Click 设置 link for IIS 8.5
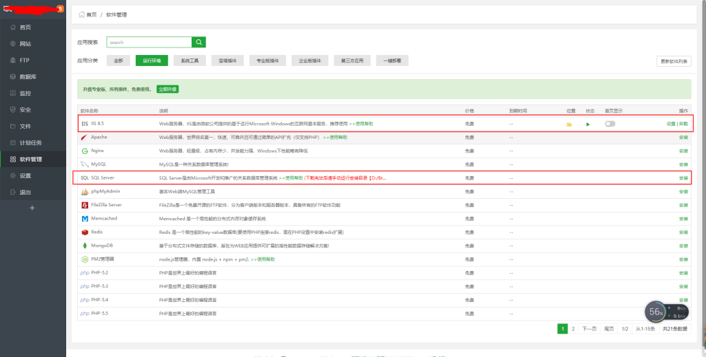Image resolution: width=706 pixels, height=357 pixels. pos(671,124)
